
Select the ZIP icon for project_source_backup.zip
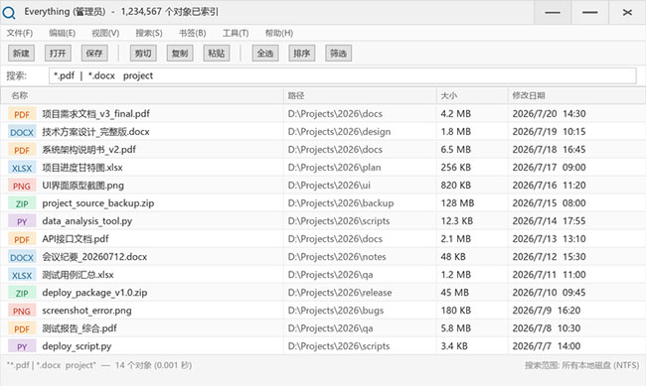point(22,203)
